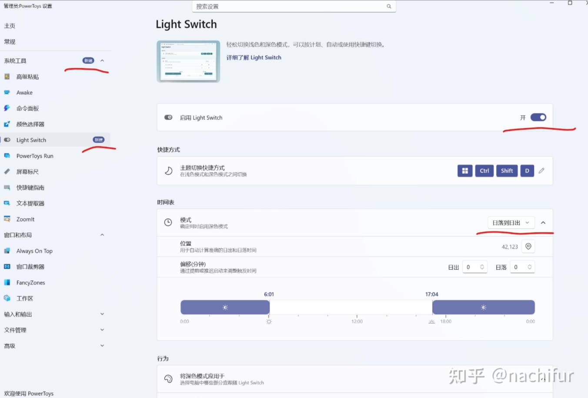The height and width of the screenshot is (398, 588).
Task: Click the edit shortcut pencil icon
Action: (541, 171)
